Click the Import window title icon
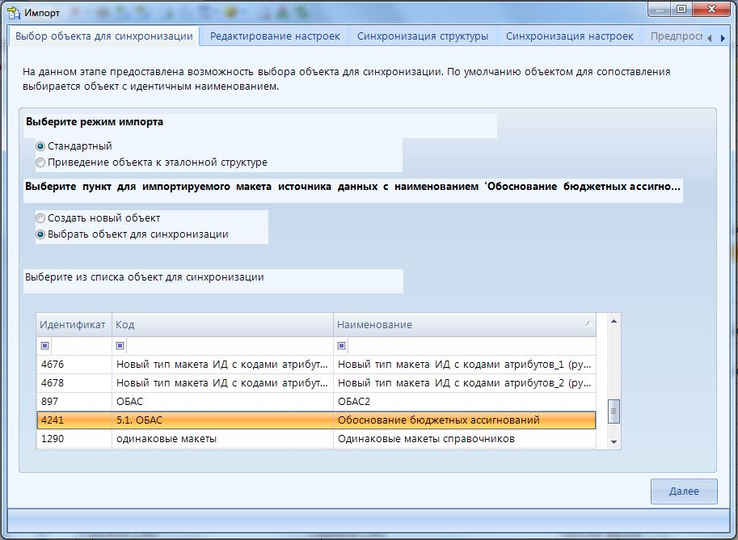 [x=14, y=12]
